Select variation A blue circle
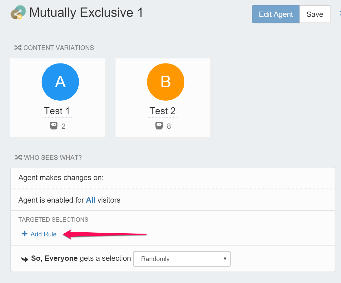The image size is (341, 283). 60,82
